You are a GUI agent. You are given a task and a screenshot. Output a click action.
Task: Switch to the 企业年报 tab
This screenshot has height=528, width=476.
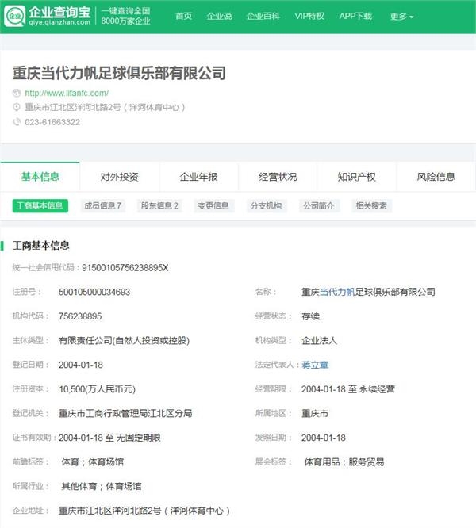pyautogui.click(x=199, y=177)
